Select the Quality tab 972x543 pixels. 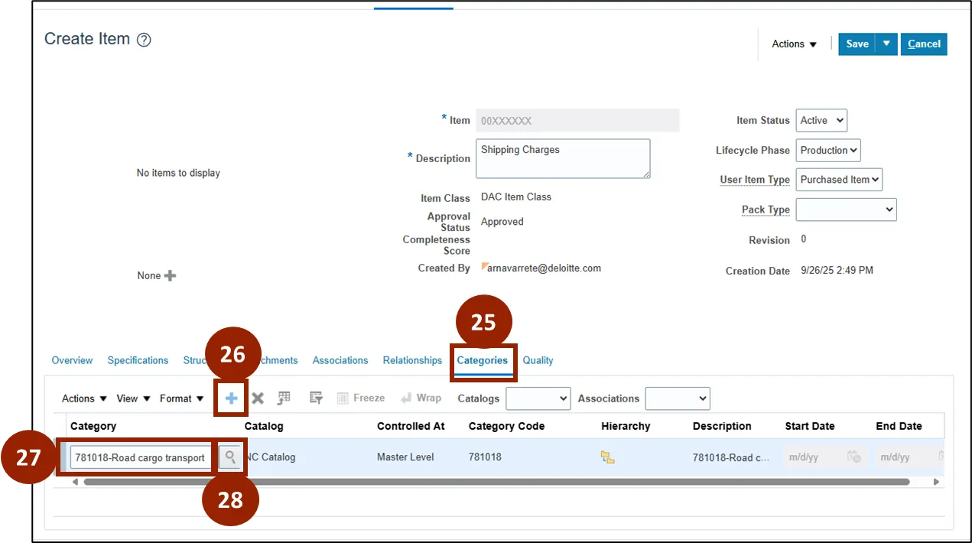pyautogui.click(x=538, y=360)
